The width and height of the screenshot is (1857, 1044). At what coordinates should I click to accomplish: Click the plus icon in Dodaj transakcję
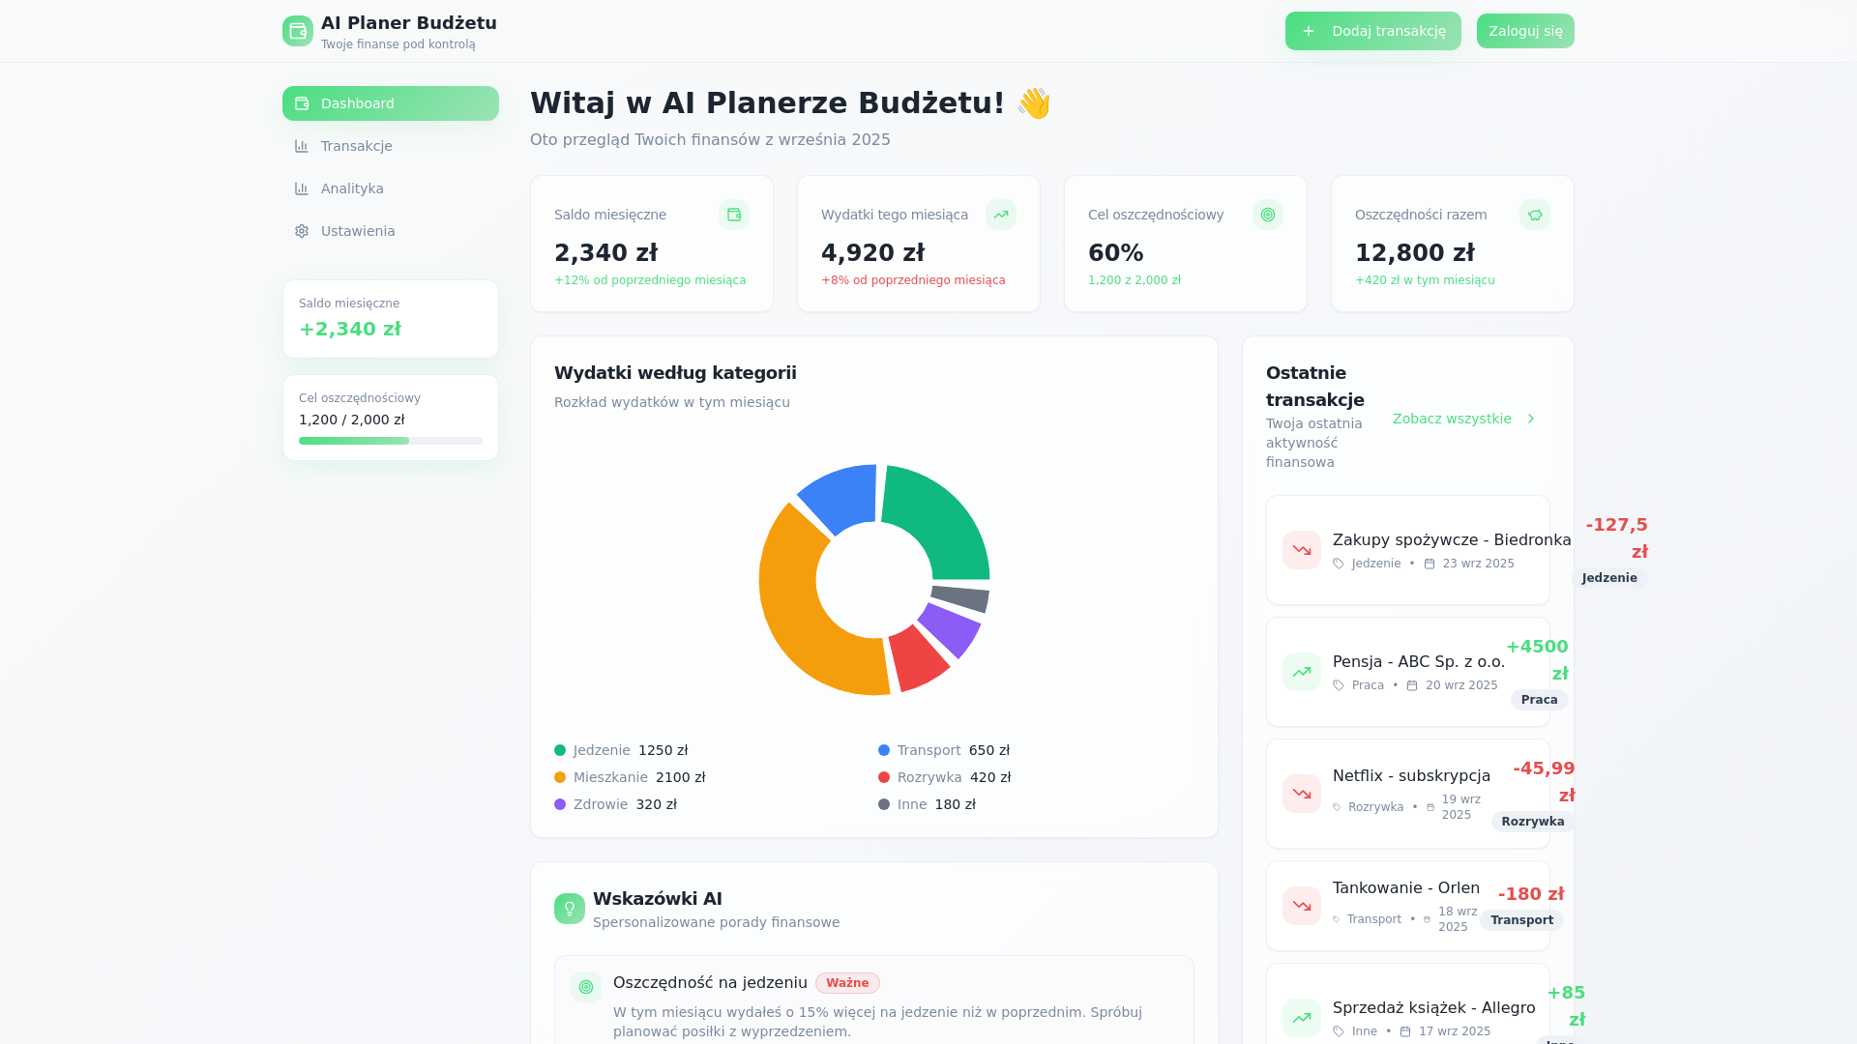click(x=1309, y=31)
